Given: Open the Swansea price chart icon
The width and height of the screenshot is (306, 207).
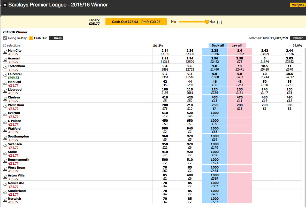Looking at the screenshot, I should pyautogui.click(x=5, y=146).
